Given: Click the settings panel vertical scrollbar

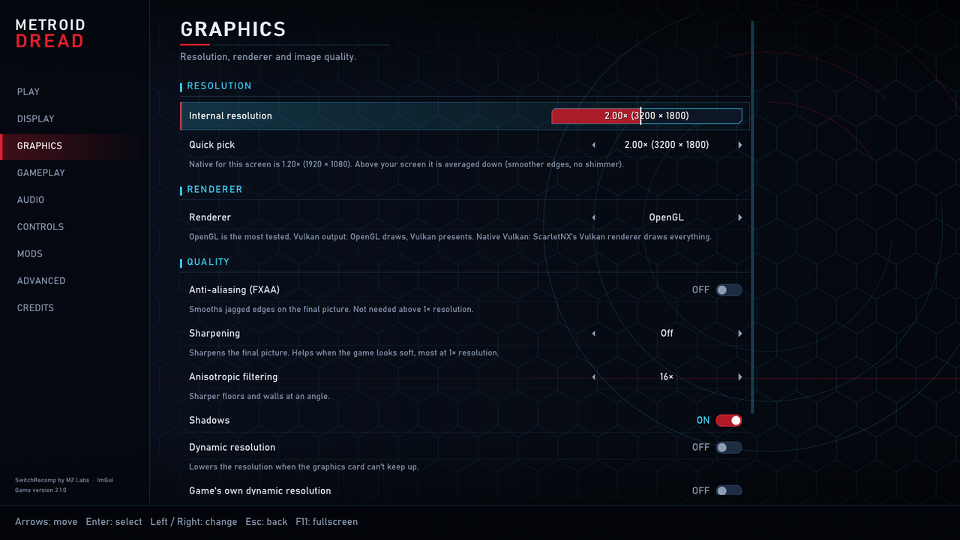Looking at the screenshot, I should (752, 217).
